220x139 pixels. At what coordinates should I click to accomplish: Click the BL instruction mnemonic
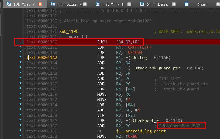point(99,131)
